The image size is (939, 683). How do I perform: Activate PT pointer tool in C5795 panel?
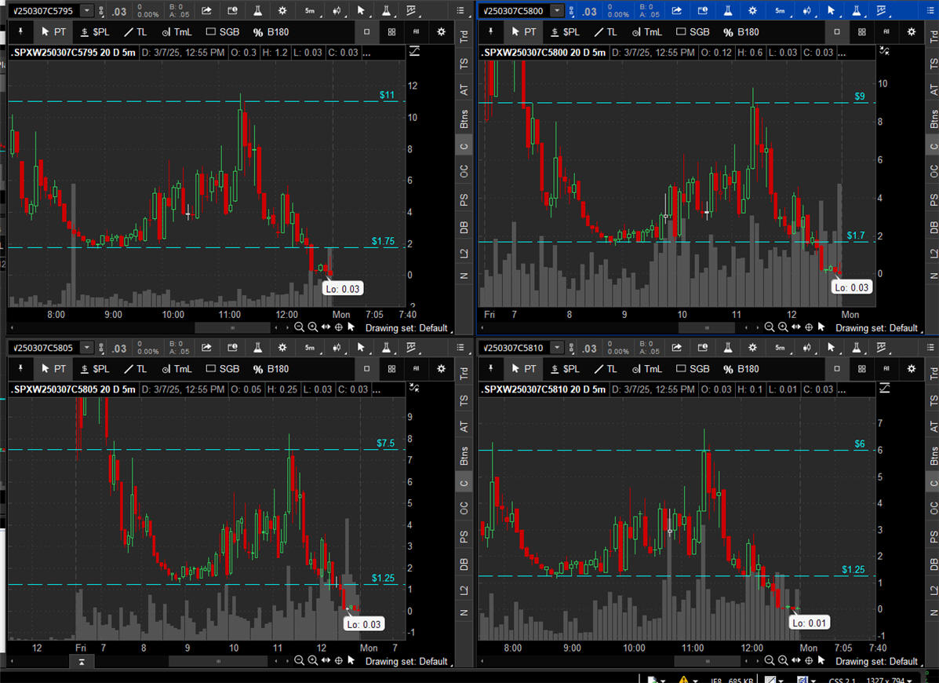[53, 31]
